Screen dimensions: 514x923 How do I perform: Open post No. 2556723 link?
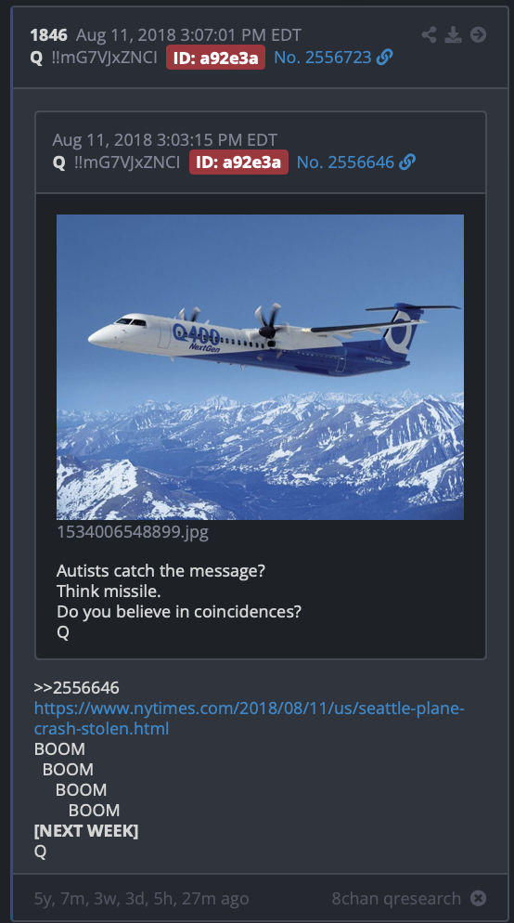(x=323, y=57)
